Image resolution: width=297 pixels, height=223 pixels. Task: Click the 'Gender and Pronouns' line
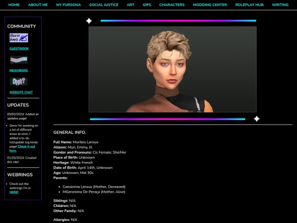coord(90,153)
